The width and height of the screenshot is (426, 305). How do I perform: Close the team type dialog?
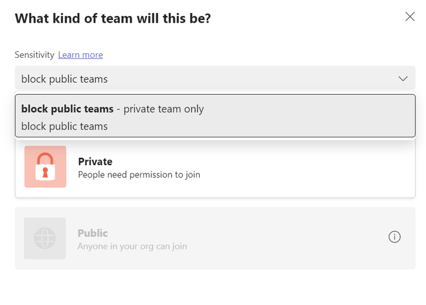click(x=410, y=17)
